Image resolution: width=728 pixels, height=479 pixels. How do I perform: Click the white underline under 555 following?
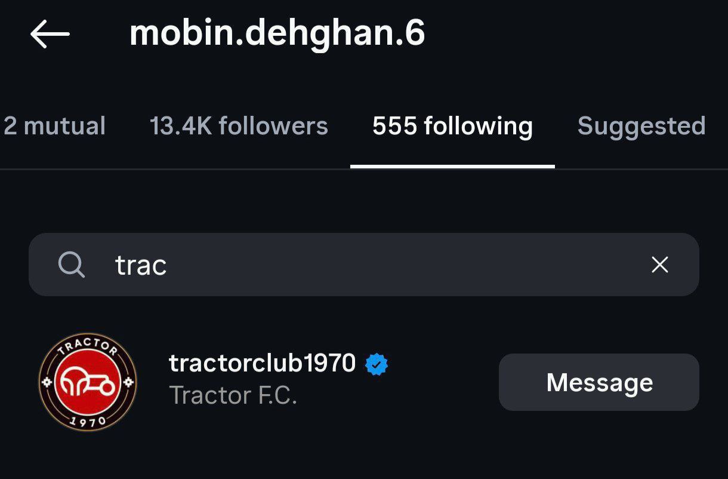452,167
